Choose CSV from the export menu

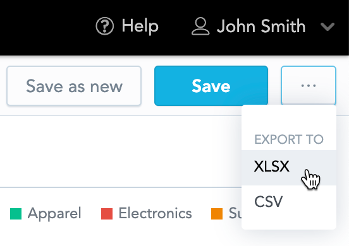pyautogui.click(x=289, y=201)
